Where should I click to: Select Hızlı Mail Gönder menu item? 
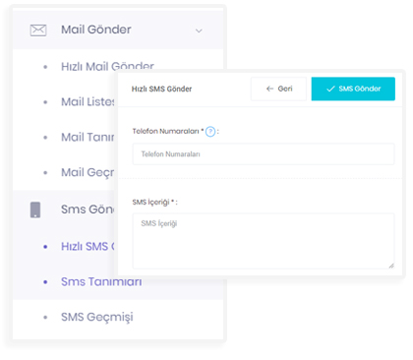[x=107, y=65]
